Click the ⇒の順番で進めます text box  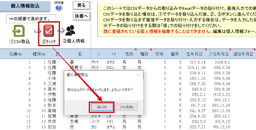coord(31,19)
